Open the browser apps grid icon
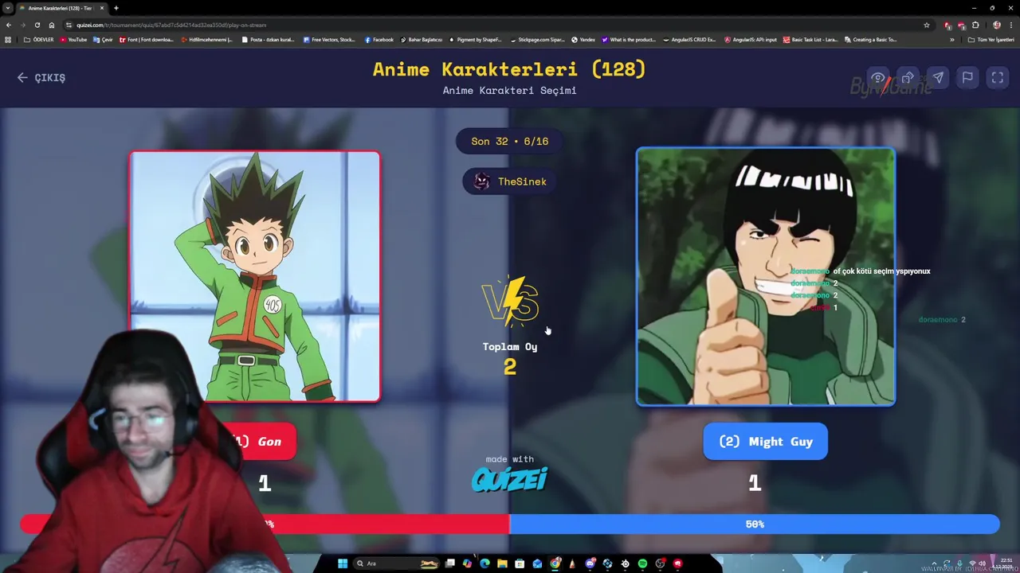 tap(8, 39)
